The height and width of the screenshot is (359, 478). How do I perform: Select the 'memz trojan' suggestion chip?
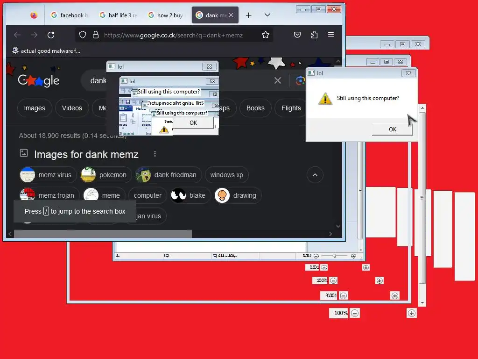point(49,195)
